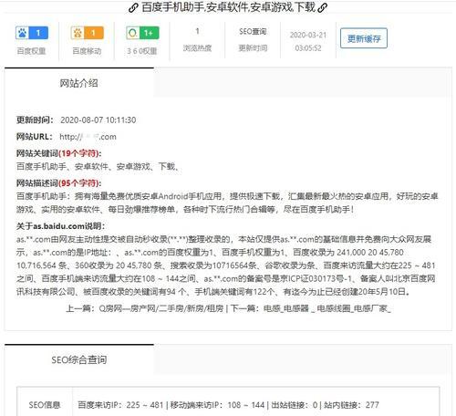Open the SEO综合查询 tab

coord(79,359)
